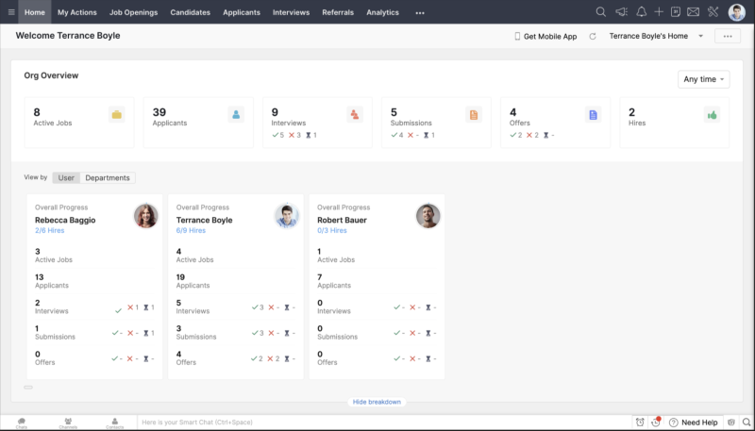Click the Hires thumbs-up icon
Viewport: 755px width, 431px height.
click(x=712, y=114)
